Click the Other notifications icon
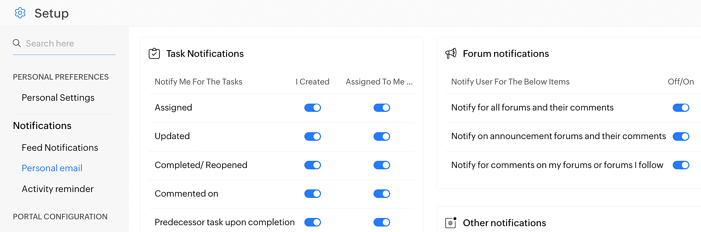Image resolution: width=701 pixels, height=232 pixels. (x=450, y=223)
